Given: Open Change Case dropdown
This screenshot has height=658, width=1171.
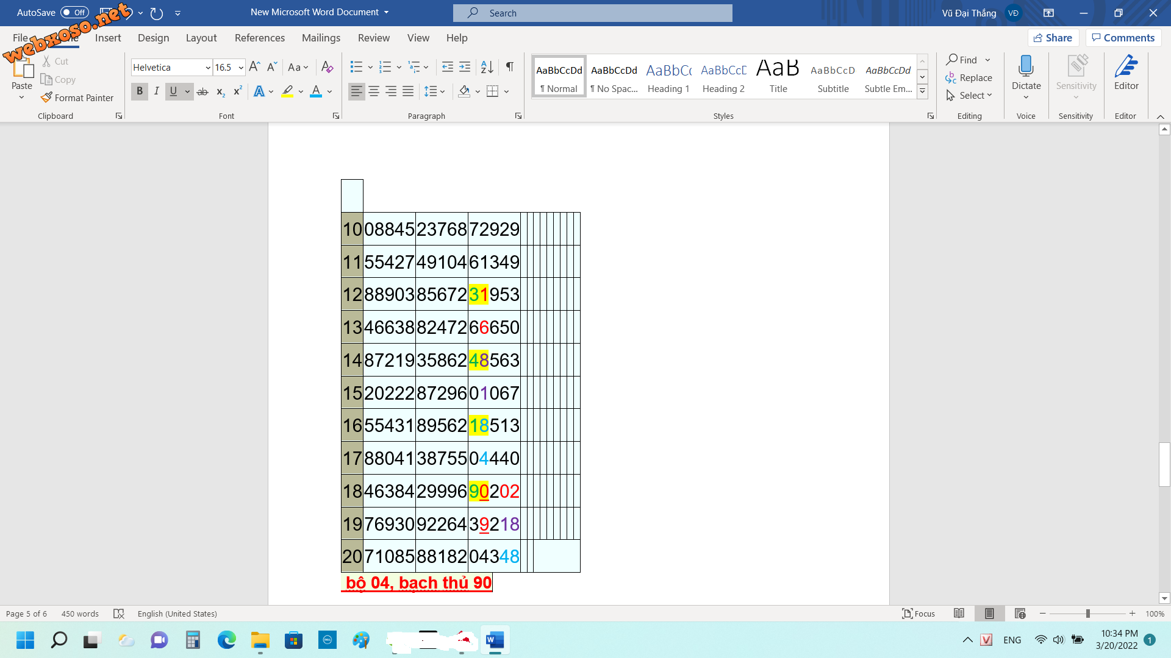Looking at the screenshot, I should pyautogui.click(x=298, y=67).
